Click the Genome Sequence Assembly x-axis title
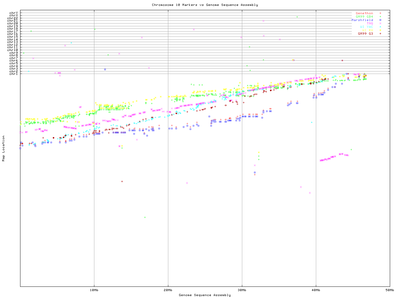The height and width of the screenshot is (297, 396). pos(205,295)
